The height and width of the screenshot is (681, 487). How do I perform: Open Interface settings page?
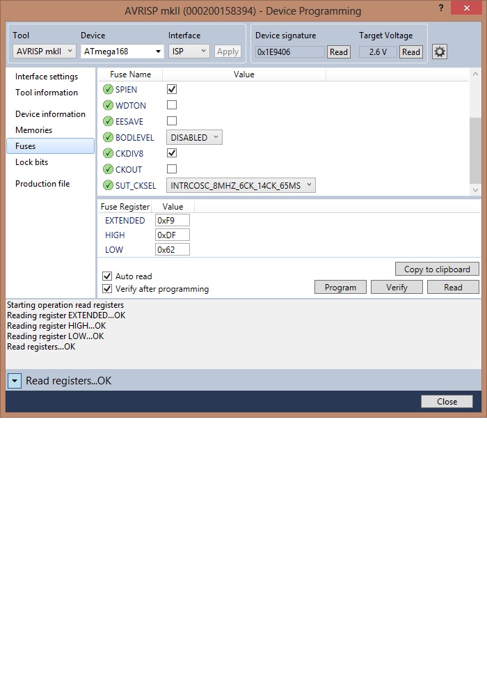pyautogui.click(x=47, y=77)
